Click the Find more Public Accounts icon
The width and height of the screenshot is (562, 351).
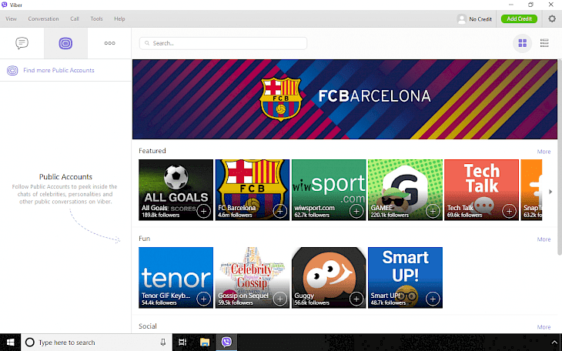tap(12, 70)
